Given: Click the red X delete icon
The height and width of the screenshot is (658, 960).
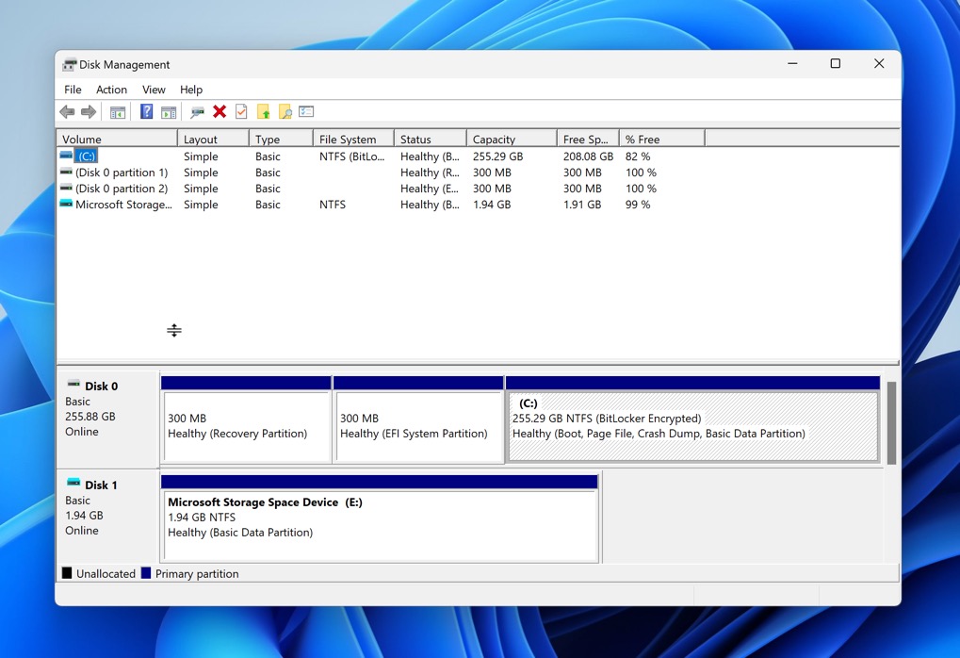Looking at the screenshot, I should click(x=220, y=112).
